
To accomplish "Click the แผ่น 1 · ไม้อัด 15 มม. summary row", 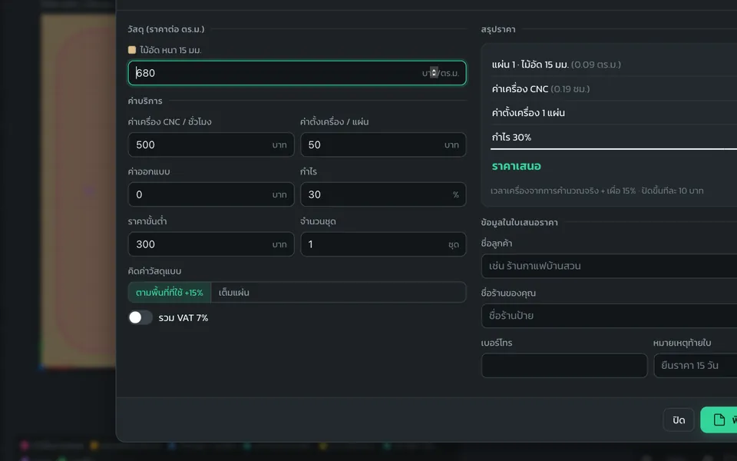I will pyautogui.click(x=614, y=65).
